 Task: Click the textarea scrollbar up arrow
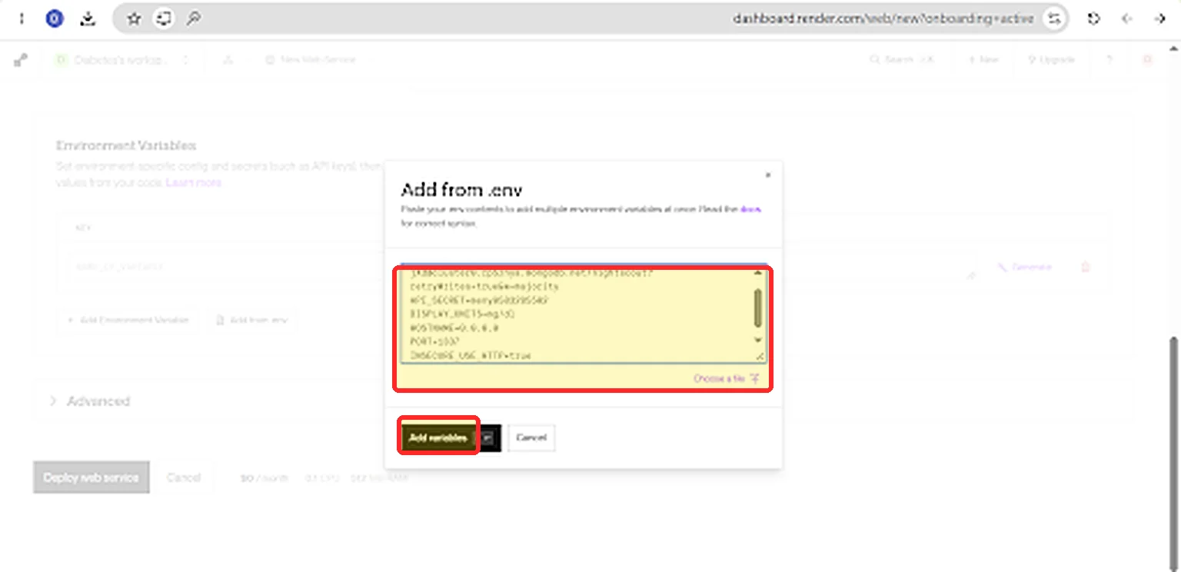coord(758,274)
